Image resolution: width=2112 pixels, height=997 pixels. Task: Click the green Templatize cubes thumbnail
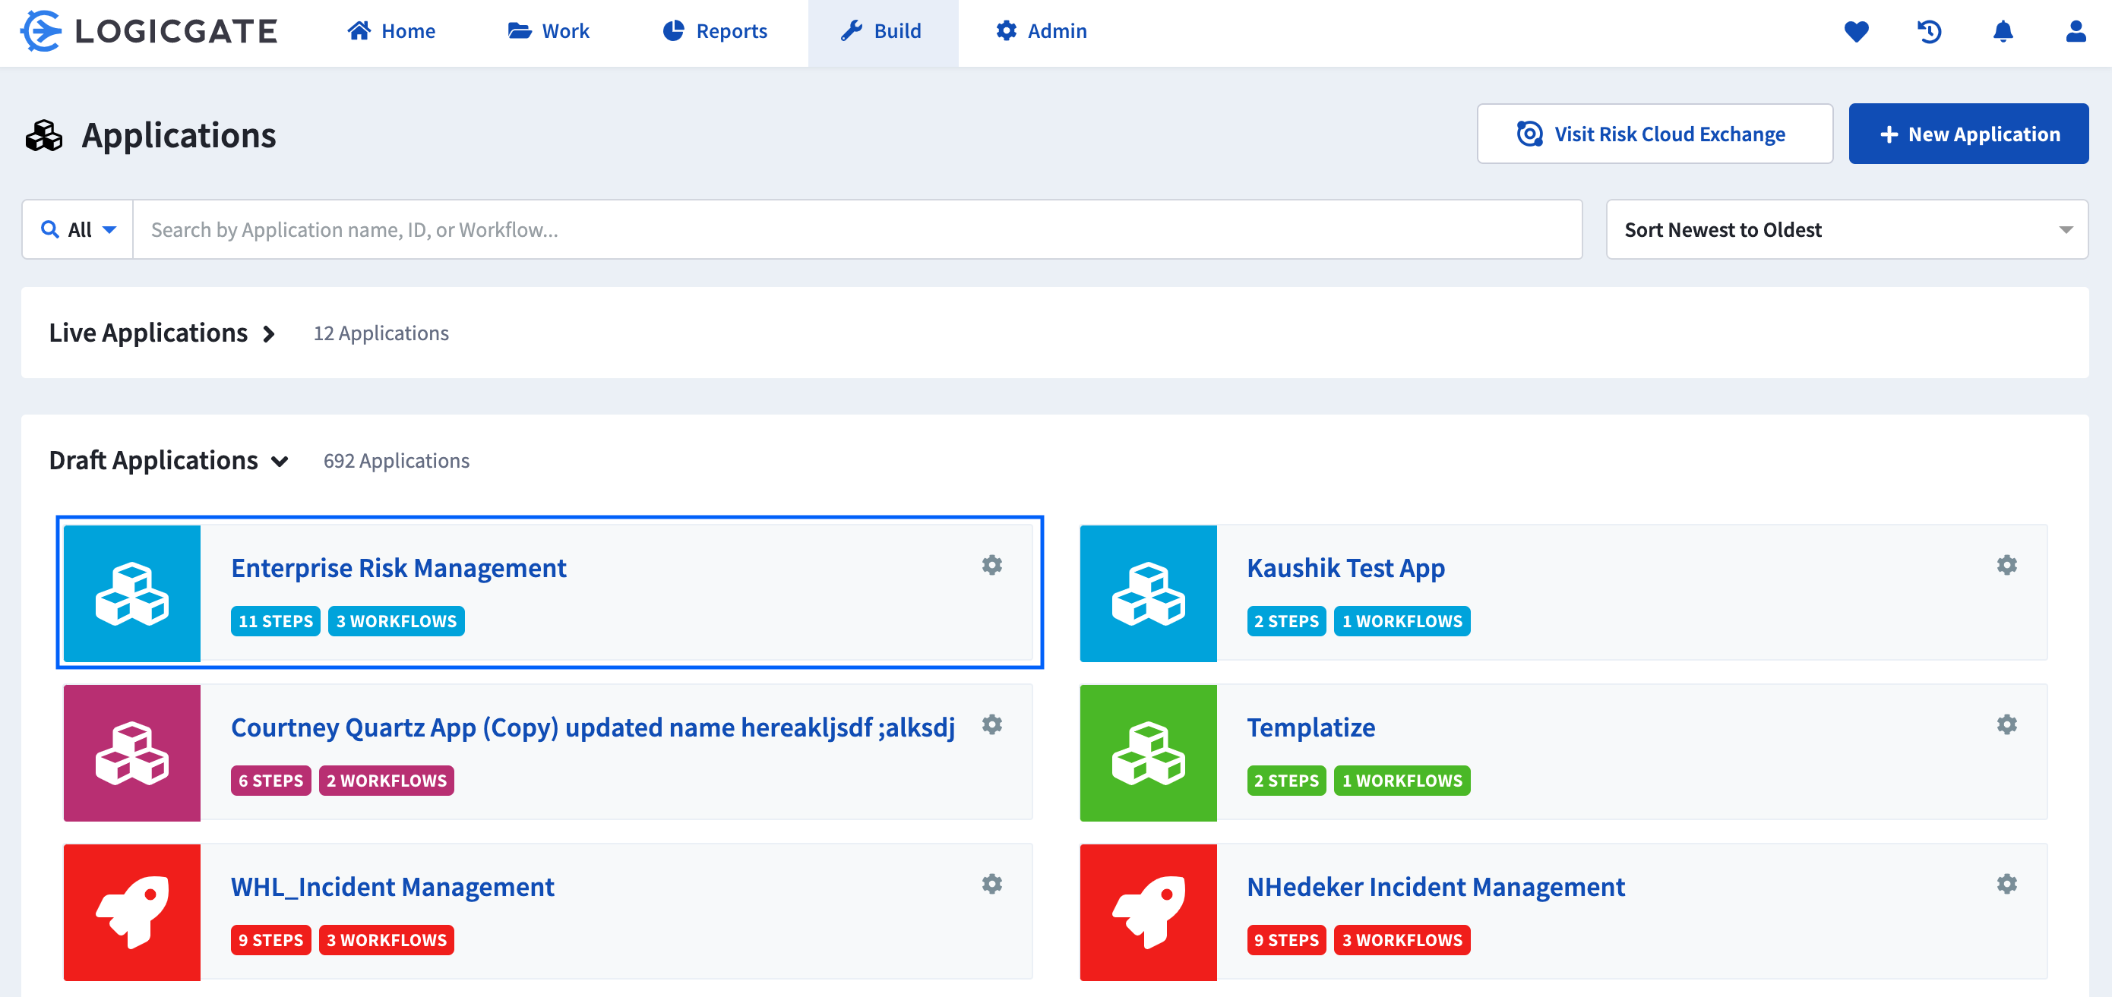tap(1148, 752)
